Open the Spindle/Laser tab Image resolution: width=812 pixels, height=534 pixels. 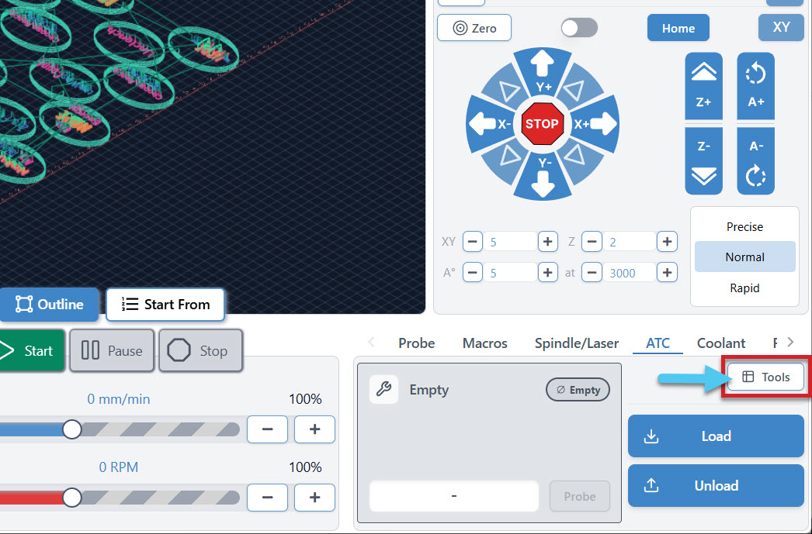576,343
